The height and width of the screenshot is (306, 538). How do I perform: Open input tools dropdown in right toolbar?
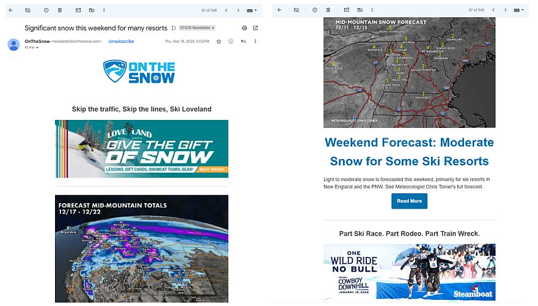click(518, 10)
